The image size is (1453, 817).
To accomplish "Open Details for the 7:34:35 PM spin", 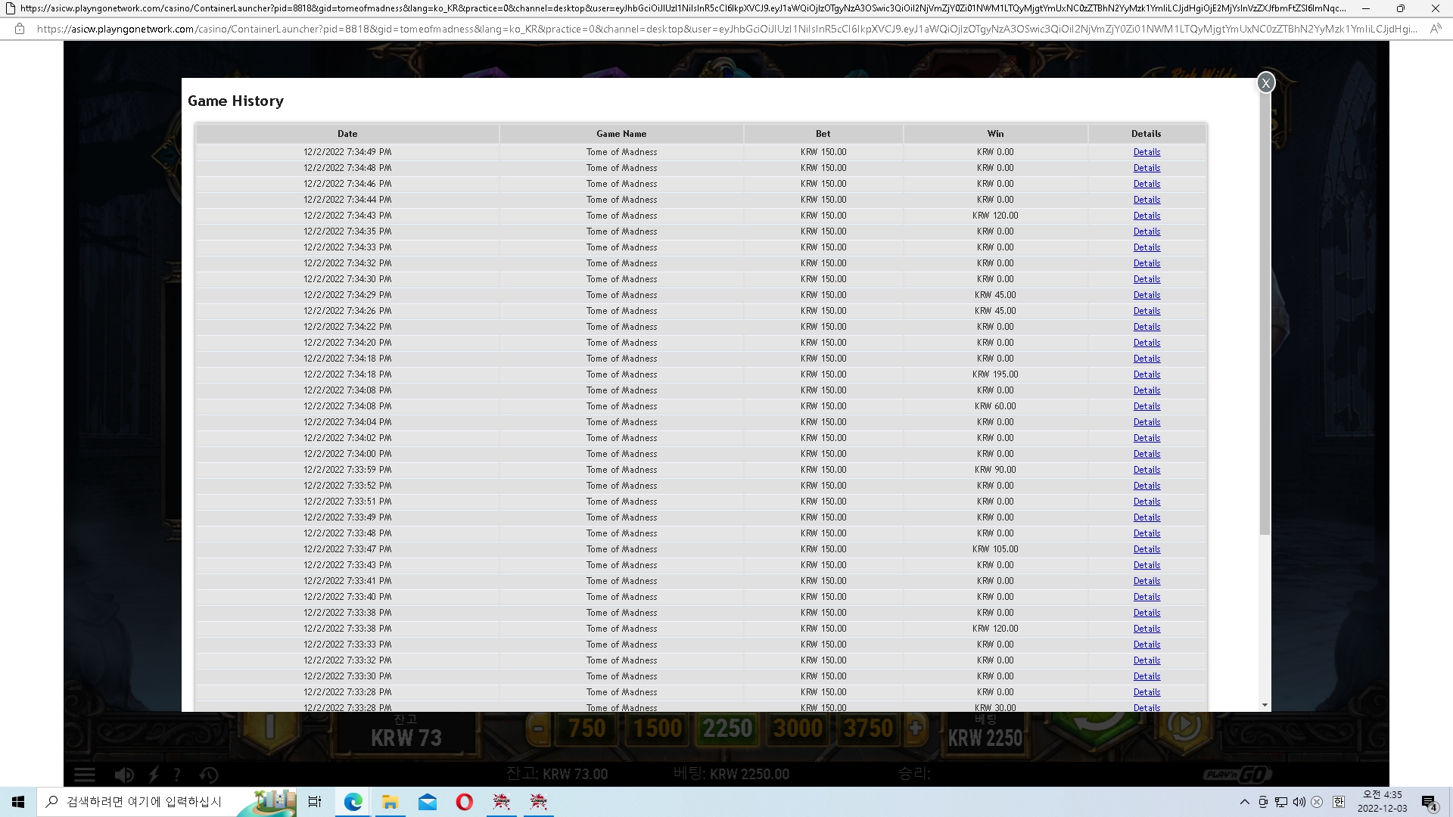I will (1147, 231).
